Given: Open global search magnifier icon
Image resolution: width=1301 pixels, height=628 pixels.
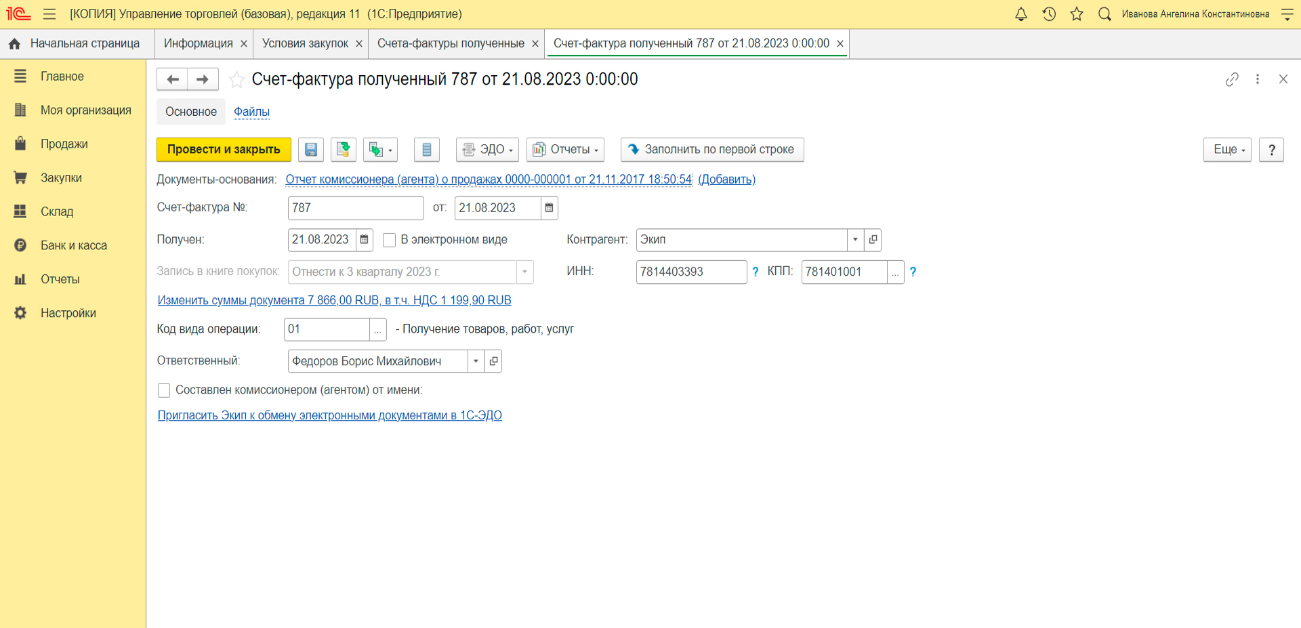Looking at the screenshot, I should click(x=1104, y=14).
